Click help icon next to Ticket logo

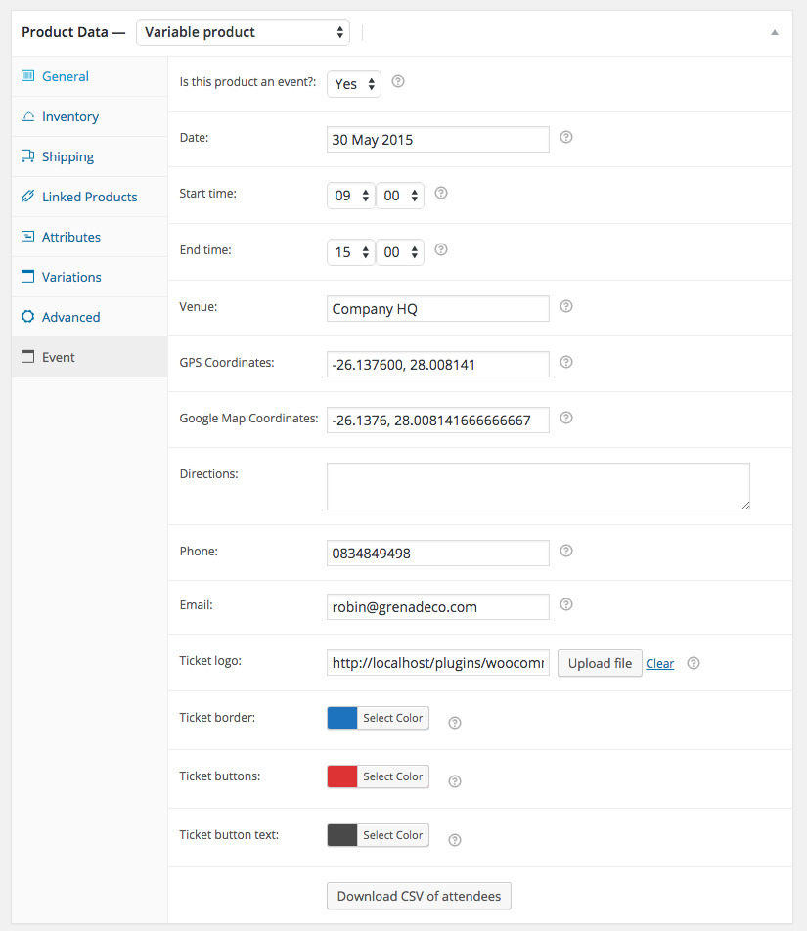click(x=694, y=663)
